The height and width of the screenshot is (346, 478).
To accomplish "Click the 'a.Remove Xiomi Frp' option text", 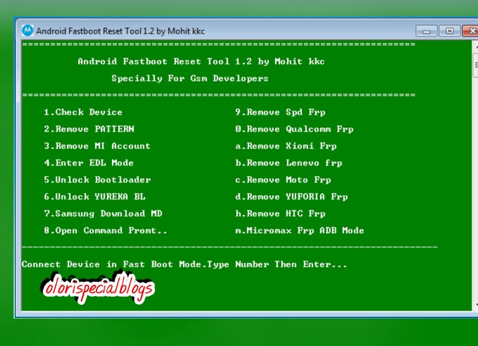I will [x=286, y=146].
